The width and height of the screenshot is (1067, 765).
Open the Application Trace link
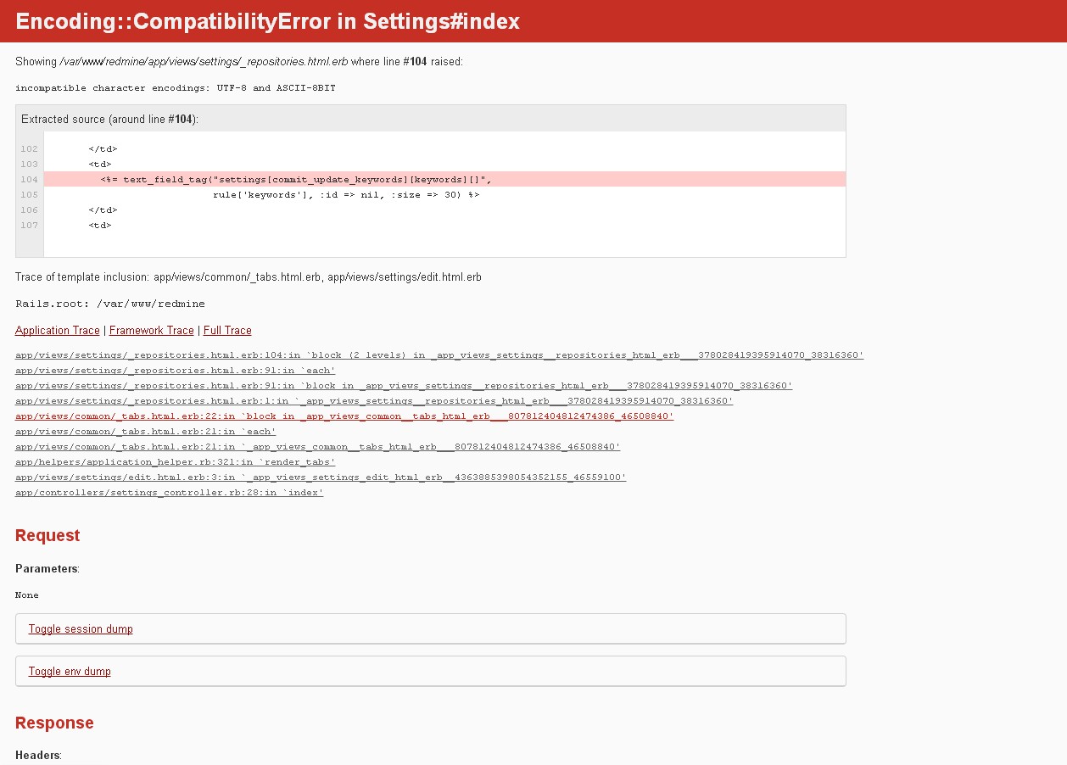pyautogui.click(x=58, y=331)
